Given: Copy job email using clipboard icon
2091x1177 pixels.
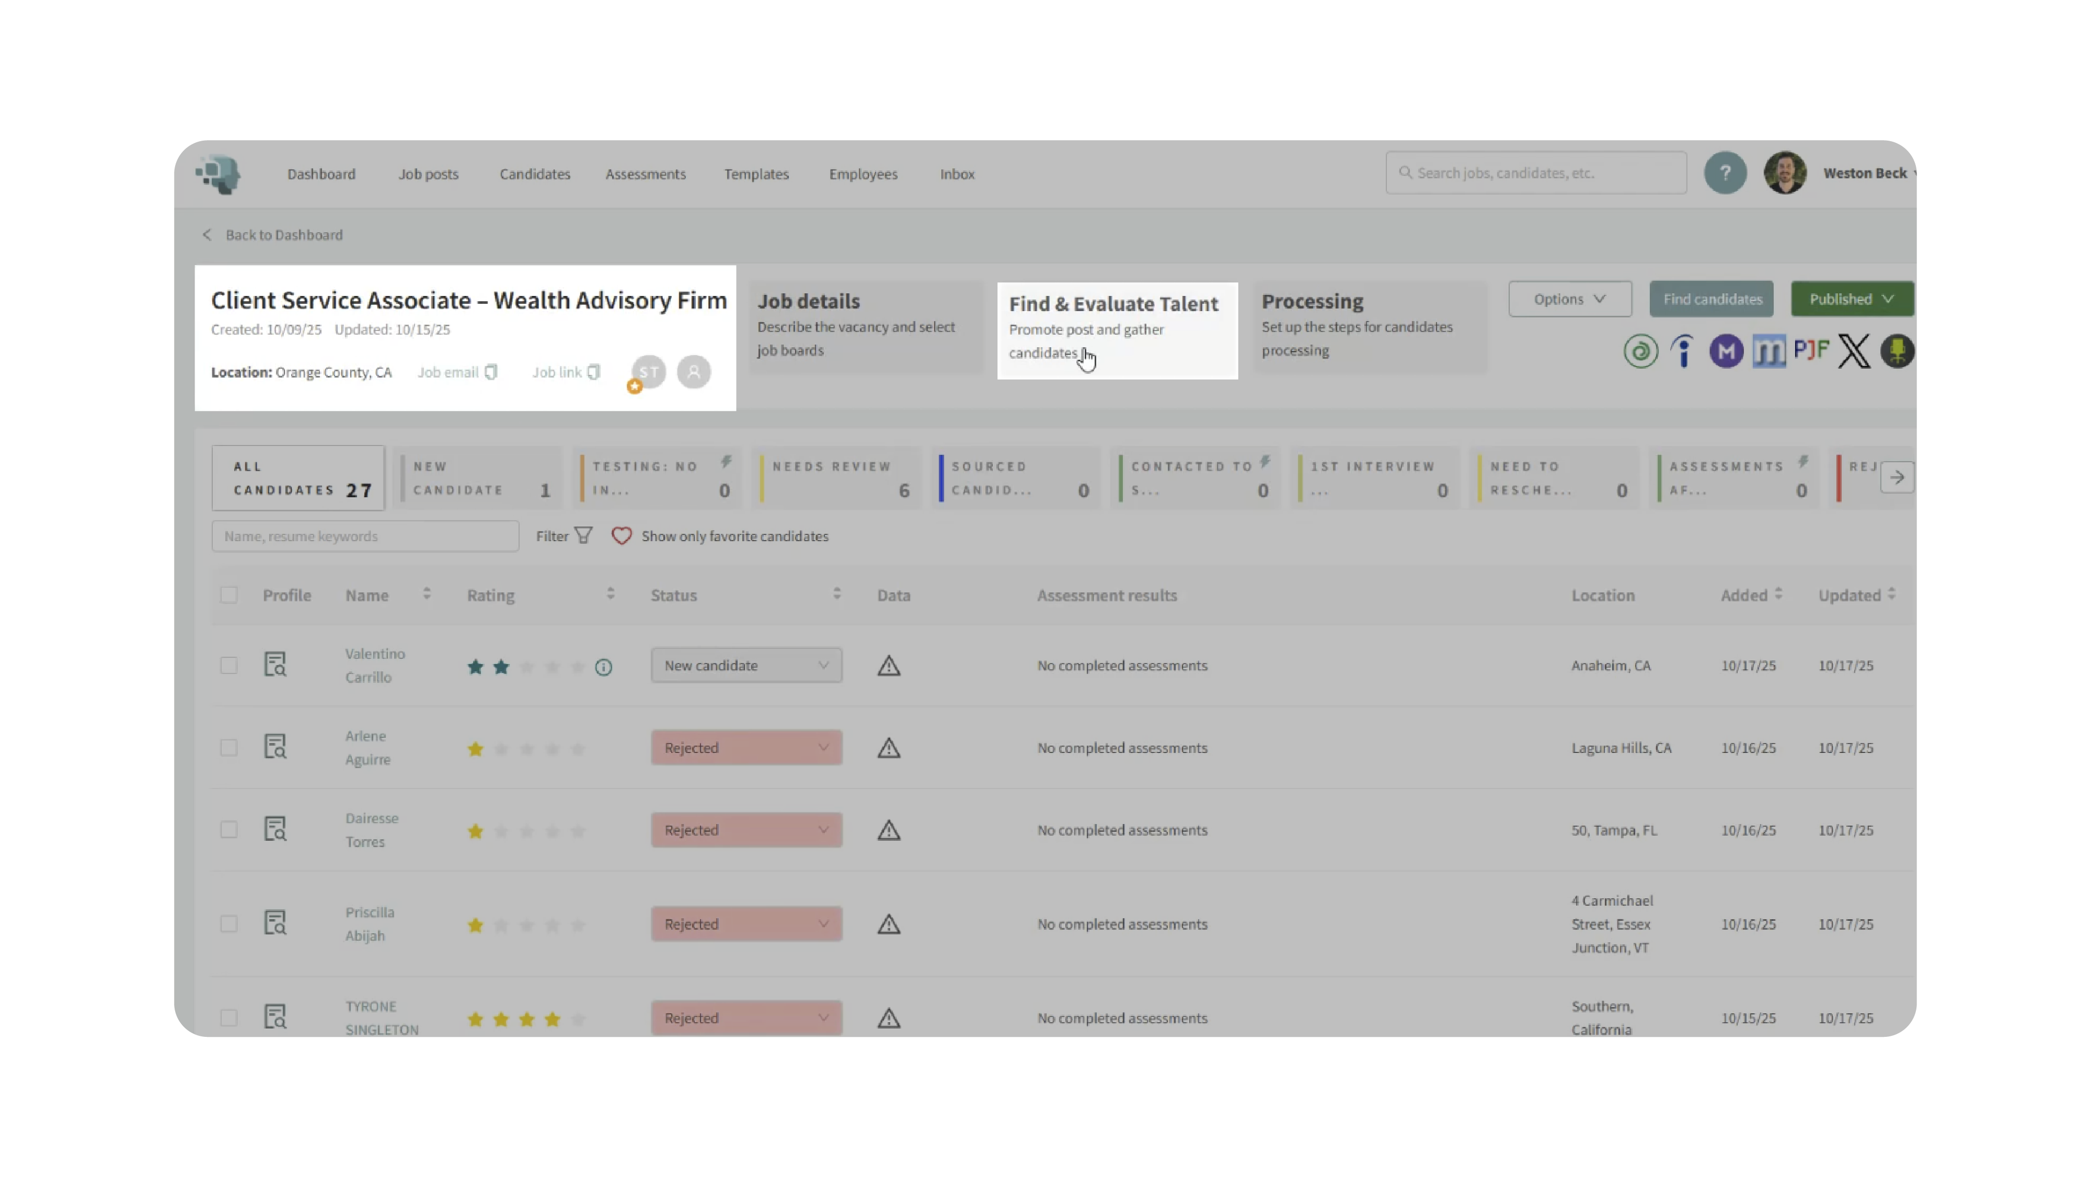Looking at the screenshot, I should coord(491,373).
